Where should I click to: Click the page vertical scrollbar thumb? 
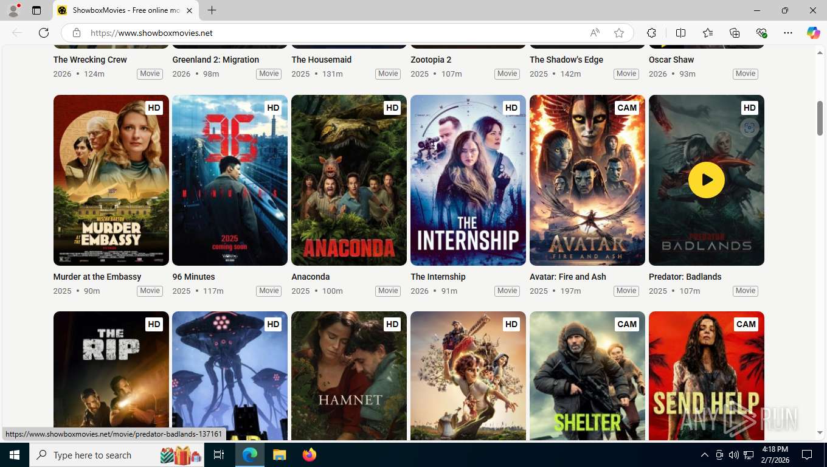tap(820, 118)
